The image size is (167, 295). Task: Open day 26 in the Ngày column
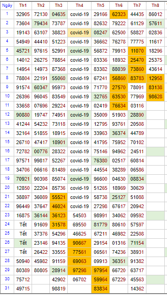pos(7,242)
